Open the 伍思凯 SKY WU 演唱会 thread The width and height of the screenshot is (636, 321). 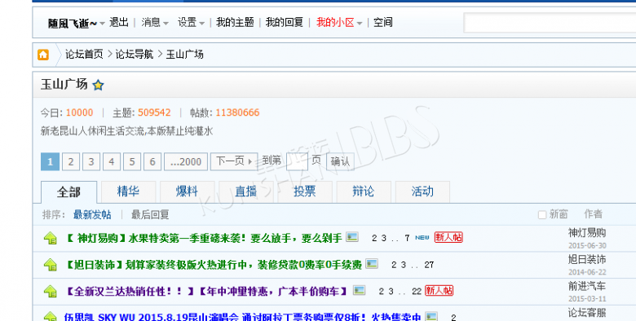point(242,317)
